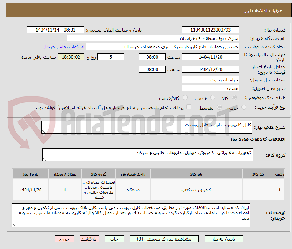Open اطلاعات تماس خریدار link
The height and width of the screenshot is (249, 292).
(64, 47)
